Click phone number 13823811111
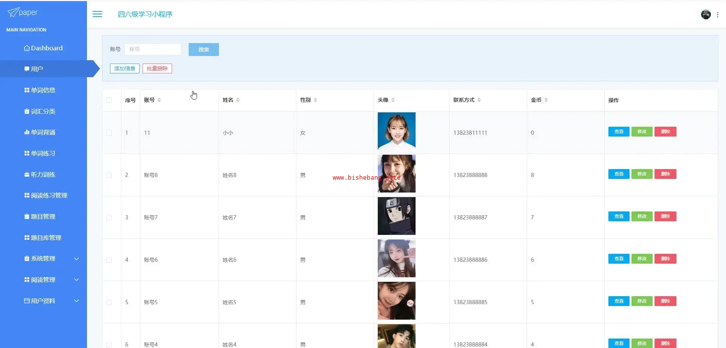 click(x=470, y=133)
